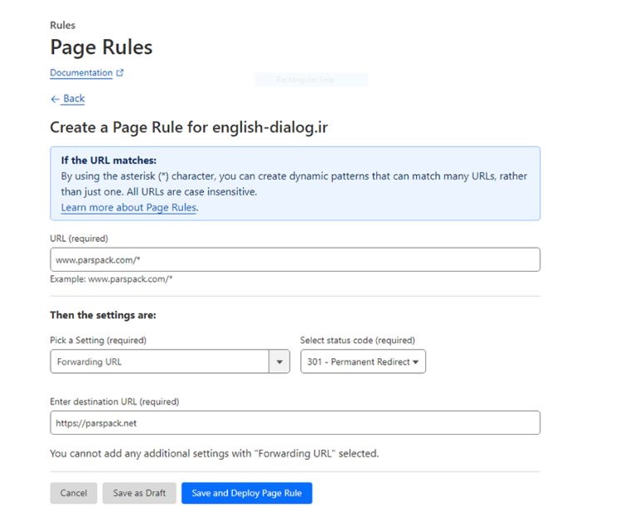Click the faint Rectangular Snip label
This screenshot has width=639, height=532.
pos(310,81)
